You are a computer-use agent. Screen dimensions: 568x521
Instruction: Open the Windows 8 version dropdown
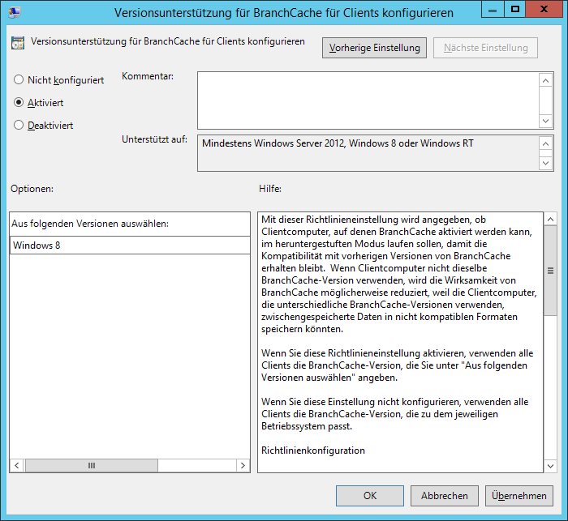click(x=130, y=246)
